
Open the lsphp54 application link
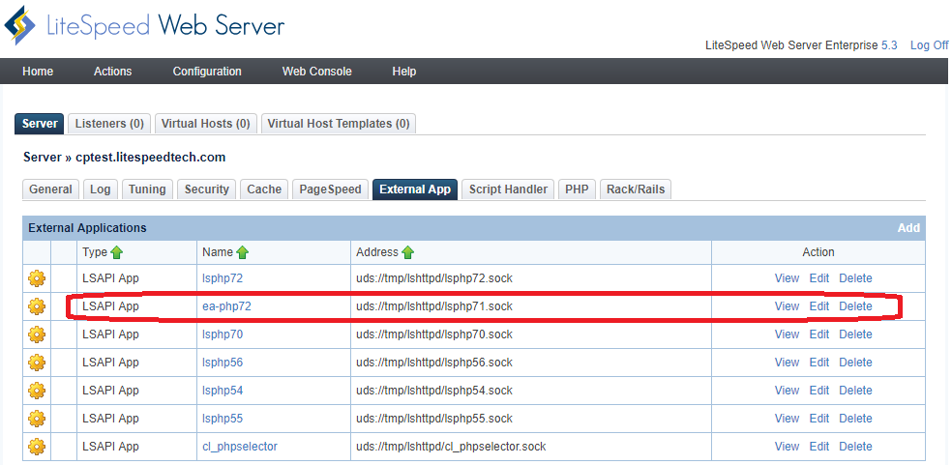(223, 391)
